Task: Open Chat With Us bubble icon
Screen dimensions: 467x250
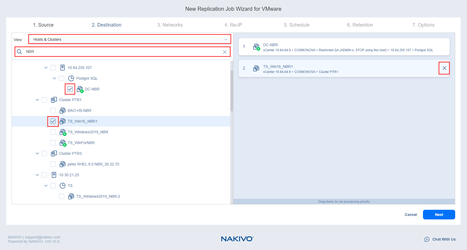Action: pos(427,239)
